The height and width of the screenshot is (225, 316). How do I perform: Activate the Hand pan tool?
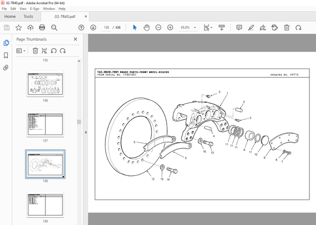[x=147, y=27]
